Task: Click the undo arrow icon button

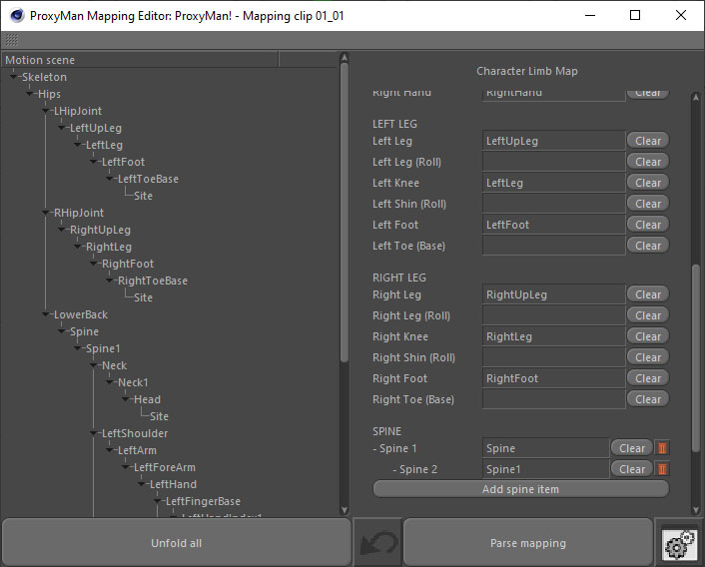Action: coord(376,543)
